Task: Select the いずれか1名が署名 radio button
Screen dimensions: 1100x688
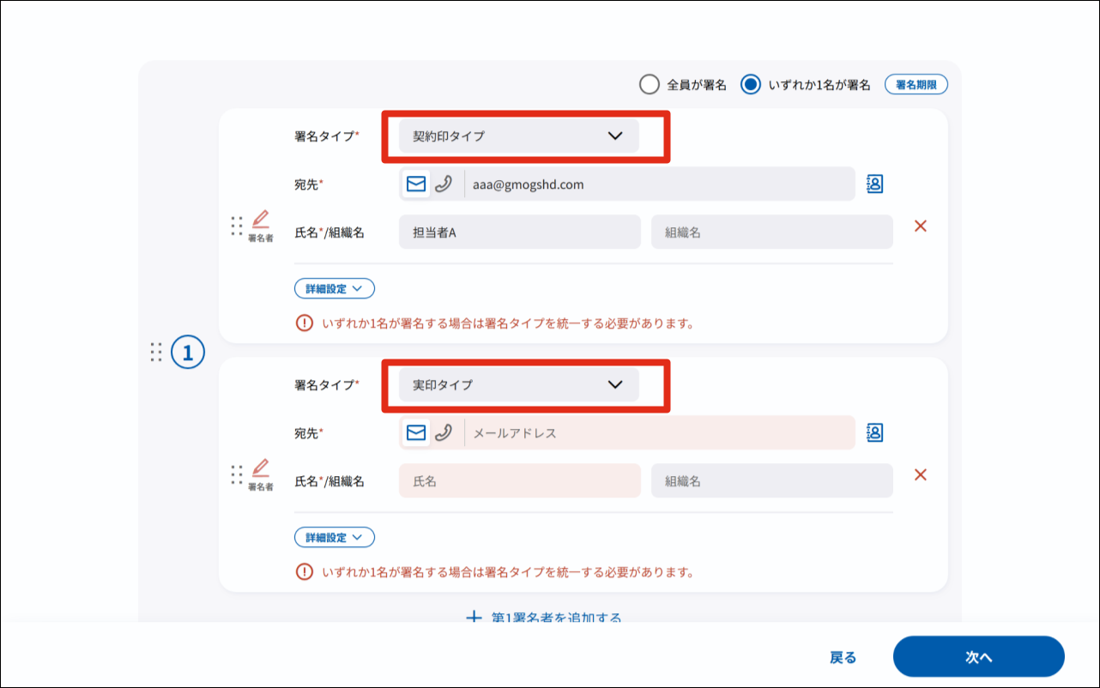Action: pyautogui.click(x=751, y=84)
